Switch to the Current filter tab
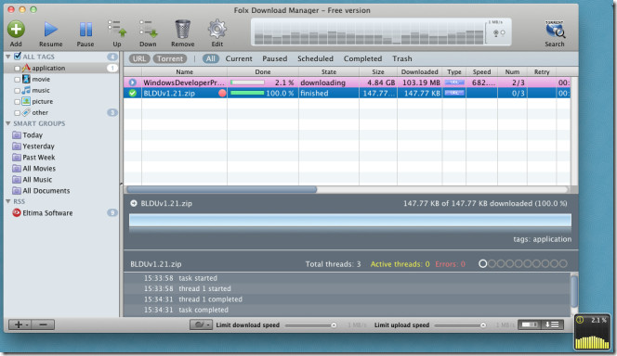This screenshot has height=356, width=617. point(239,58)
